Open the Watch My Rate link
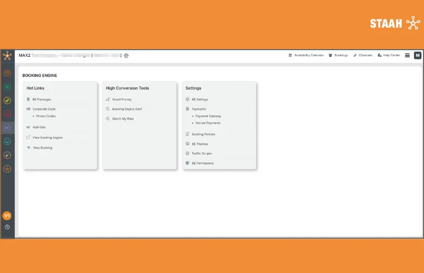Screen dimensions: 424x273 (123, 118)
